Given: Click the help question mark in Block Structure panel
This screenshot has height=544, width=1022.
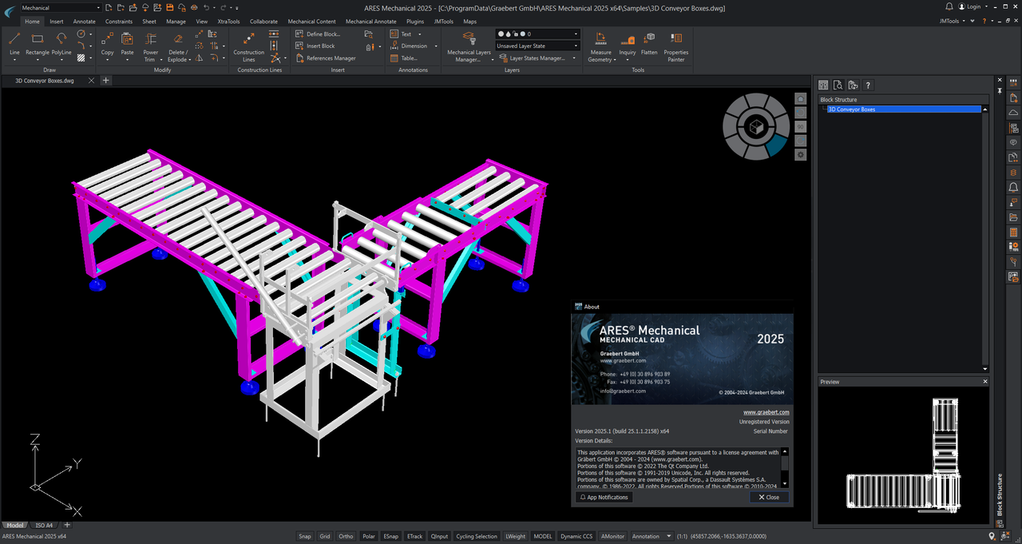Looking at the screenshot, I should pyautogui.click(x=868, y=85).
